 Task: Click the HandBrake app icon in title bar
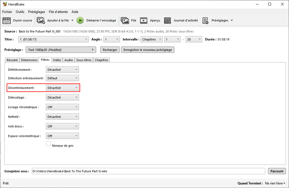click(x=5, y=4)
